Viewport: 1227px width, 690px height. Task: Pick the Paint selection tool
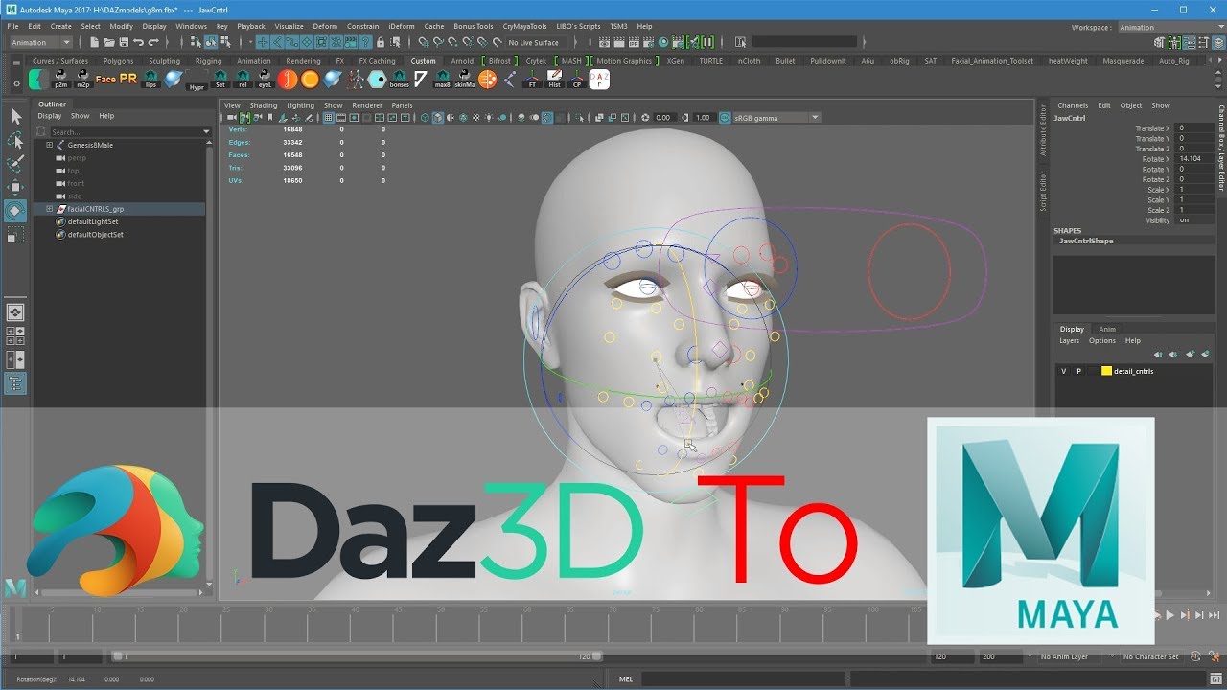point(15,164)
